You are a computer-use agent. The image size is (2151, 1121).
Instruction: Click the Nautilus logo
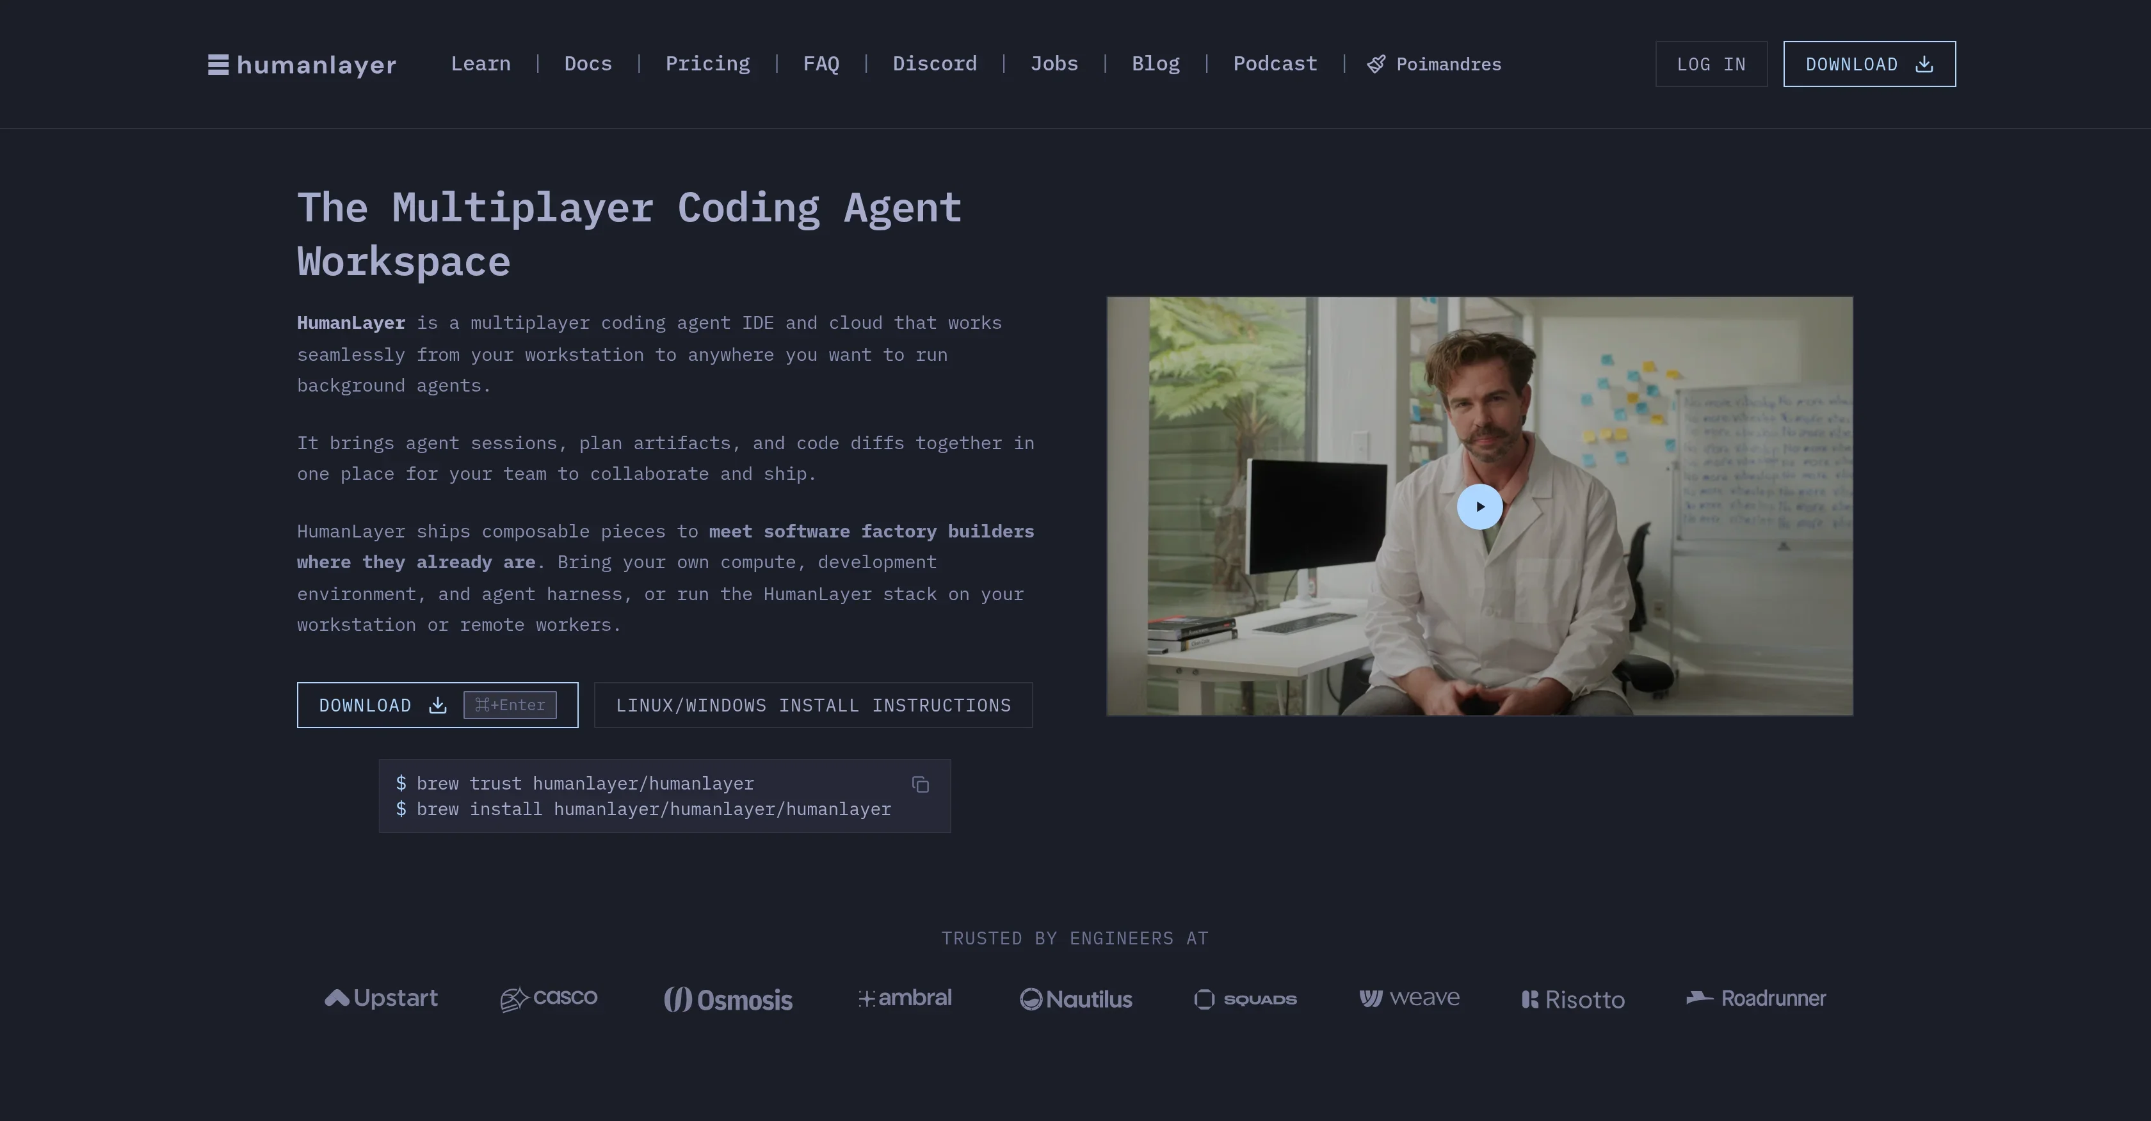click(1076, 999)
